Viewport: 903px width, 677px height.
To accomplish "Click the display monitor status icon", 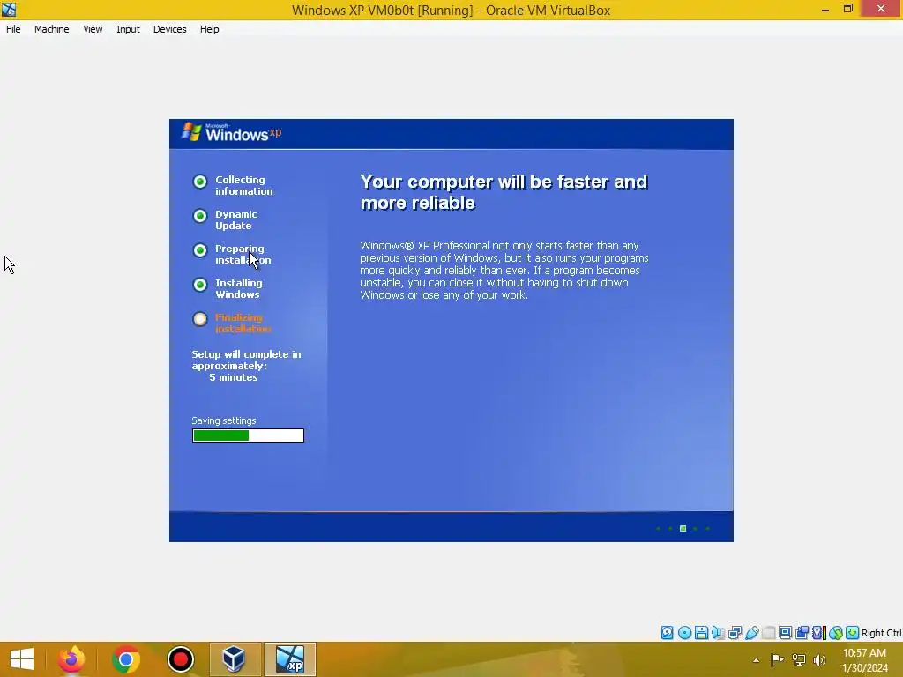I will (785, 633).
